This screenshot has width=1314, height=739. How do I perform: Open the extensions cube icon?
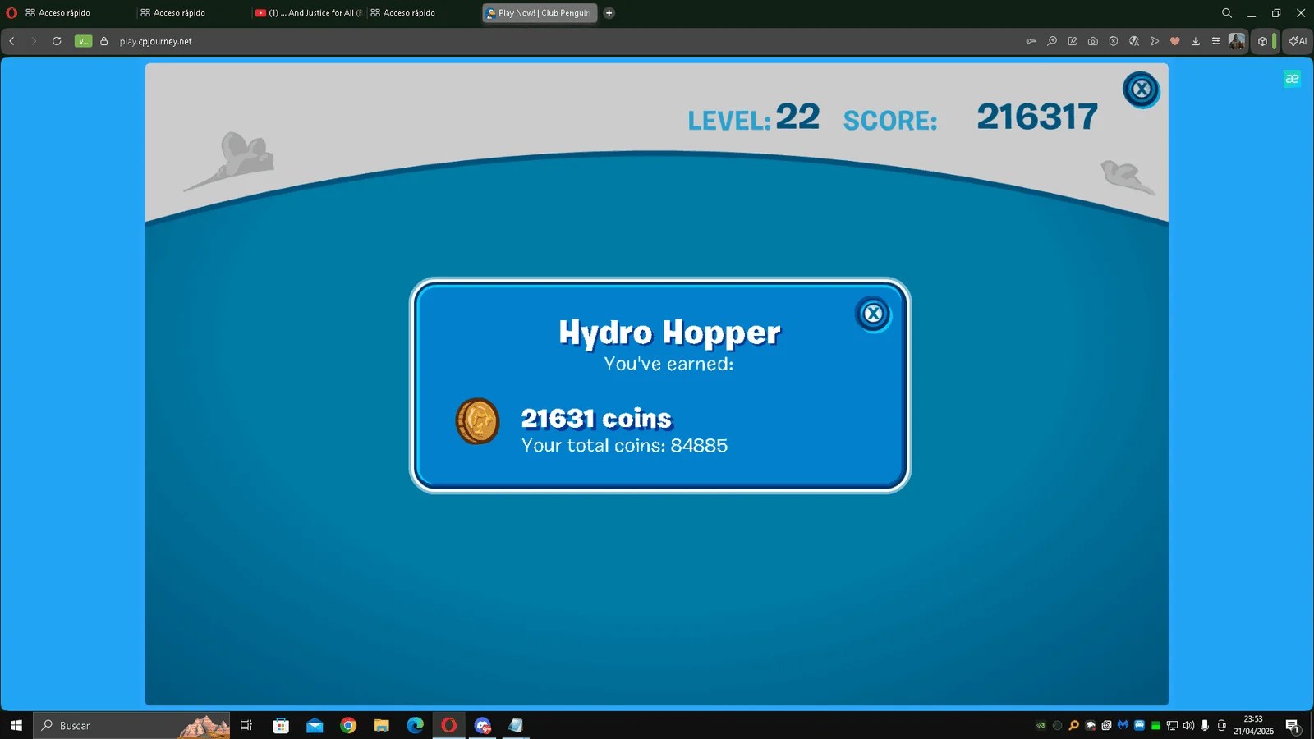coord(1263,41)
